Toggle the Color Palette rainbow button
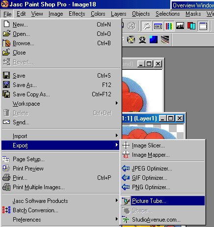 (169, 26)
